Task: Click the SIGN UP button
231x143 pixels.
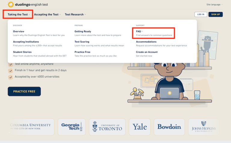Action: (x=215, y=14)
